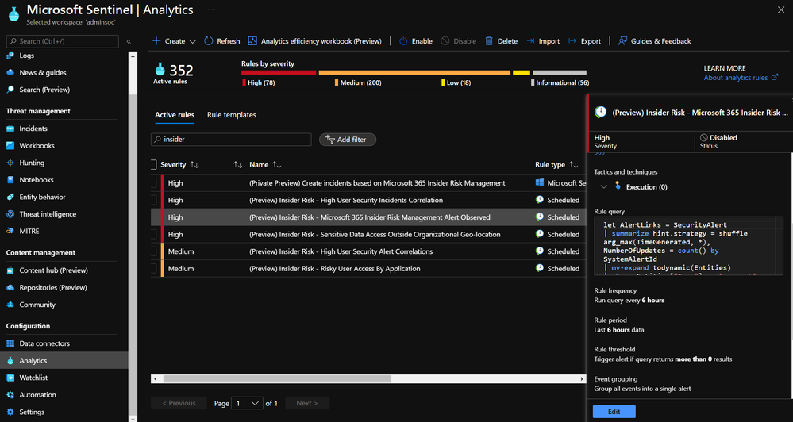Check the Insider Risk Management Alert Observed row
Image resolution: width=793 pixels, height=422 pixels.
[x=154, y=217]
